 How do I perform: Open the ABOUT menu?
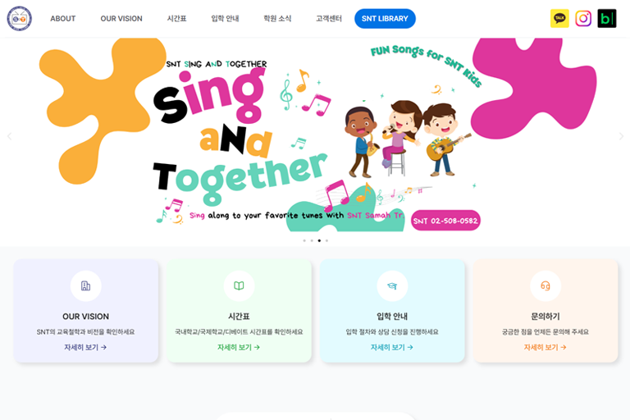click(x=62, y=19)
